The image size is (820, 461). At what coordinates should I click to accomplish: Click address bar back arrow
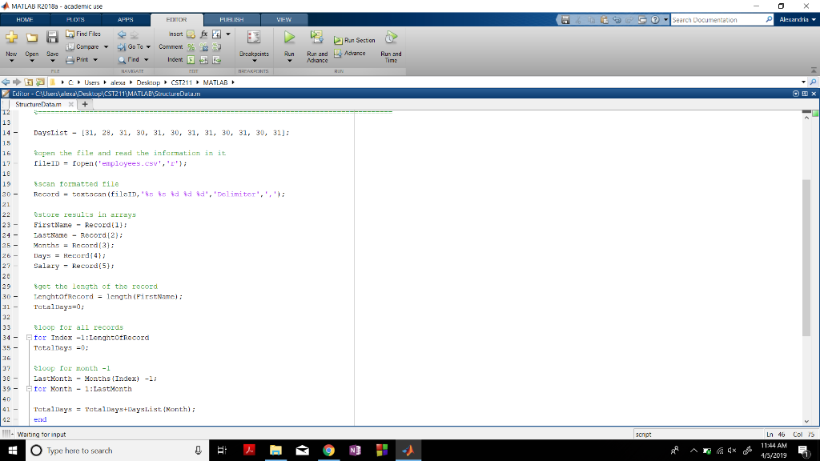[x=6, y=82]
